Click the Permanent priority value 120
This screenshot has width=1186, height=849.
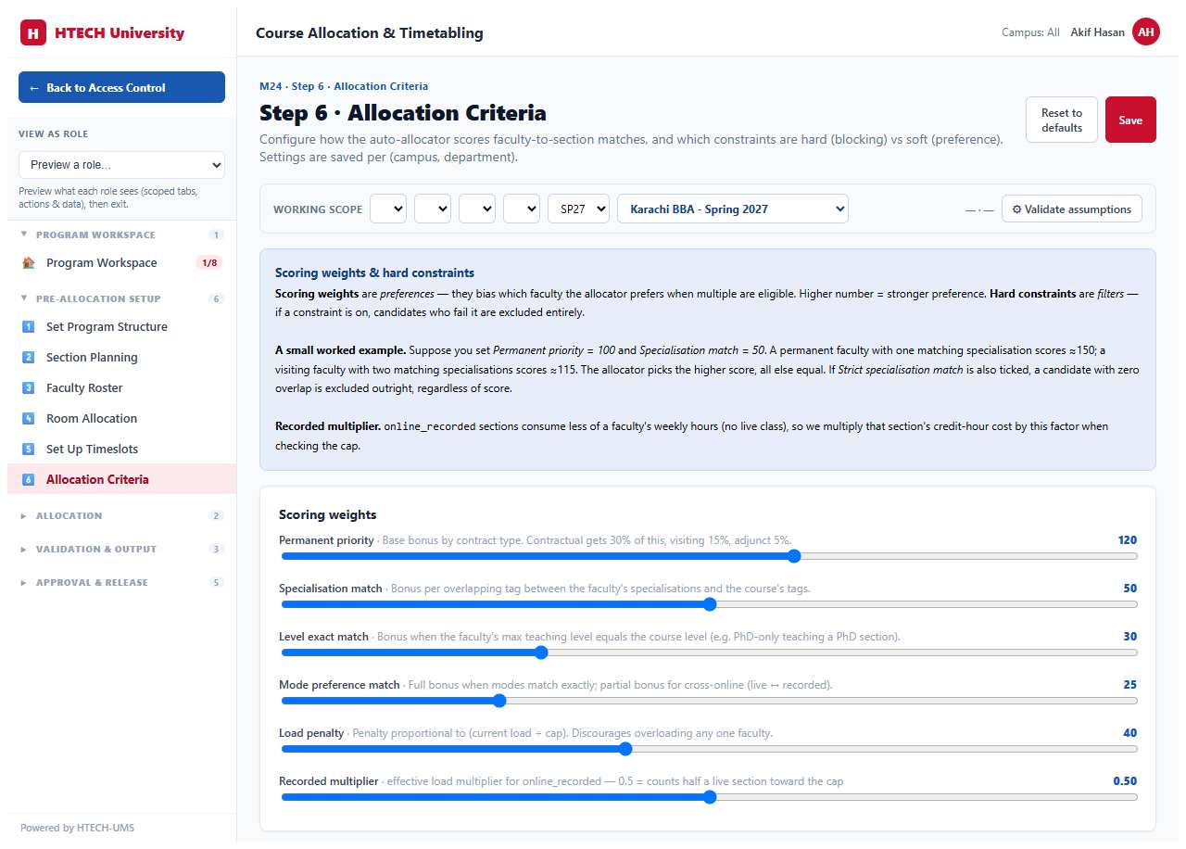(x=1127, y=539)
